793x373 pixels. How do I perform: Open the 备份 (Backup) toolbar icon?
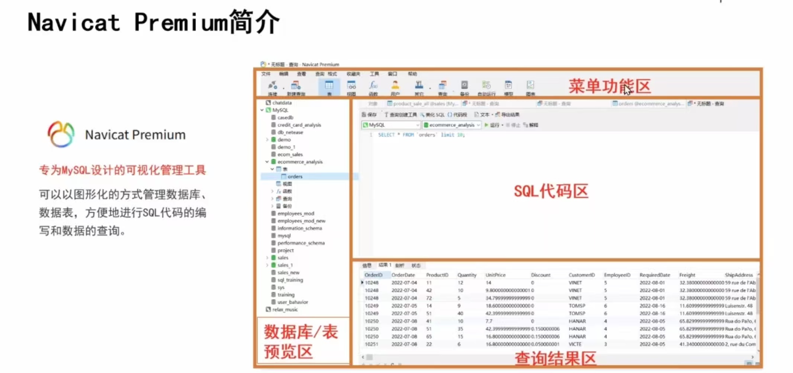coord(464,88)
